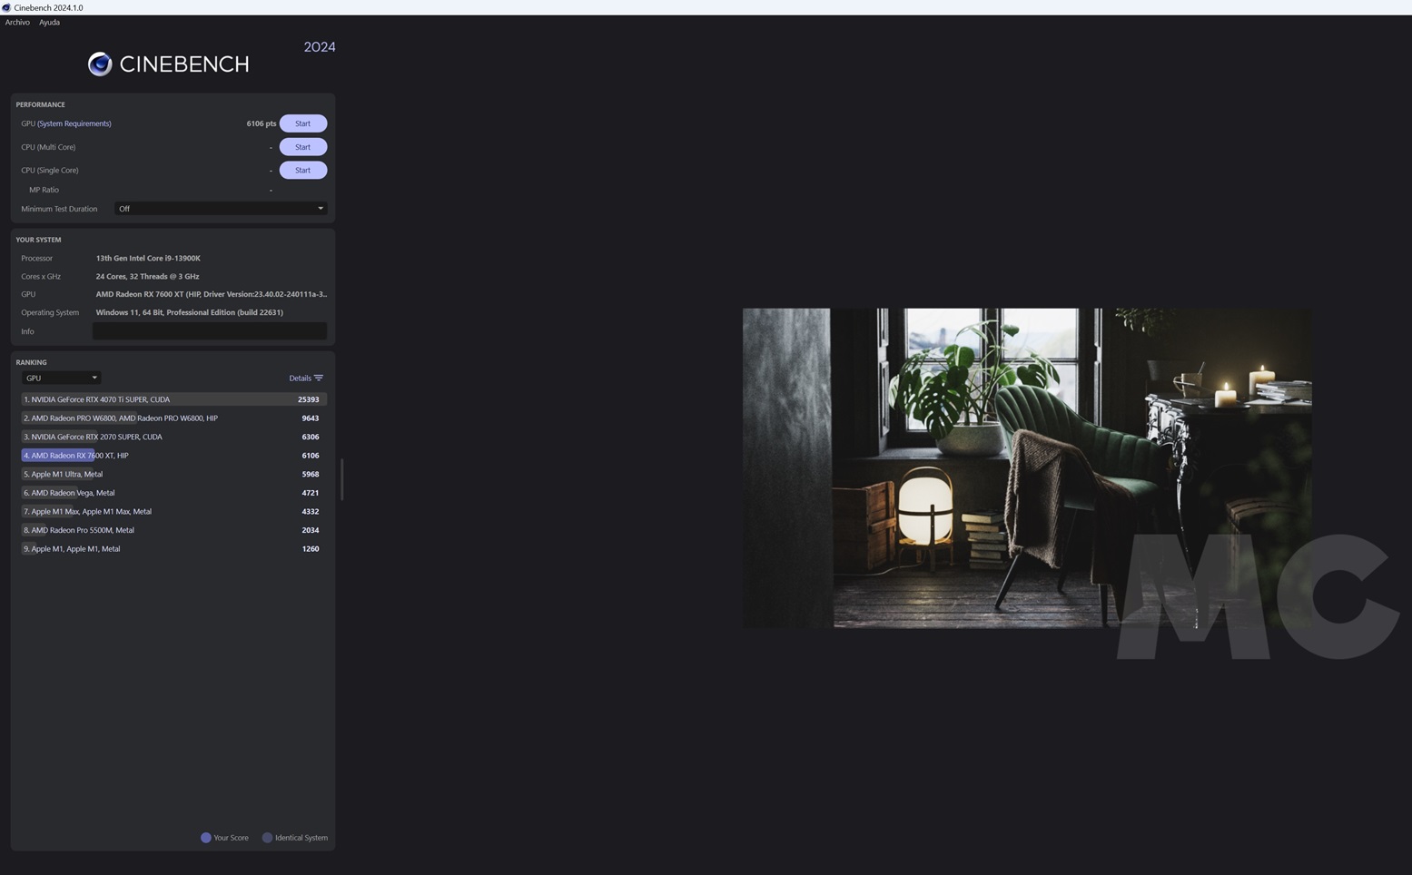Open the Ayuda menu
Image resolution: width=1412 pixels, height=875 pixels.
[49, 23]
